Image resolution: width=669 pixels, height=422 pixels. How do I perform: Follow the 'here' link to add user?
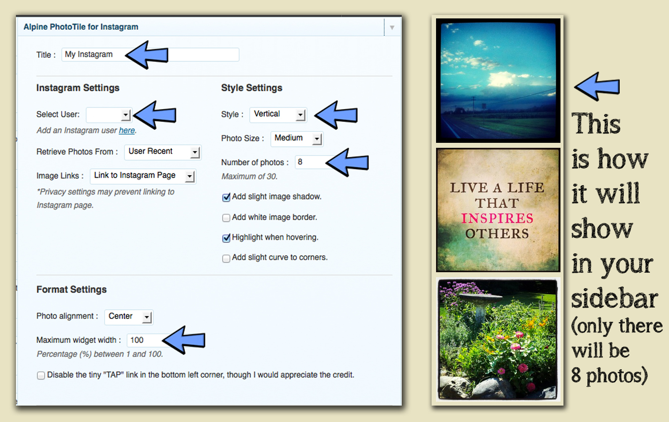click(126, 130)
